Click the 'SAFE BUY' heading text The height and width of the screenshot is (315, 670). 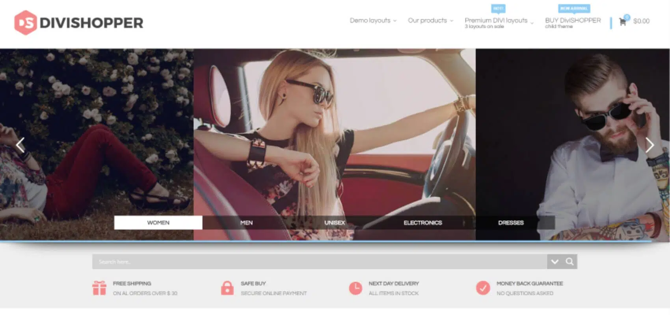point(253,283)
